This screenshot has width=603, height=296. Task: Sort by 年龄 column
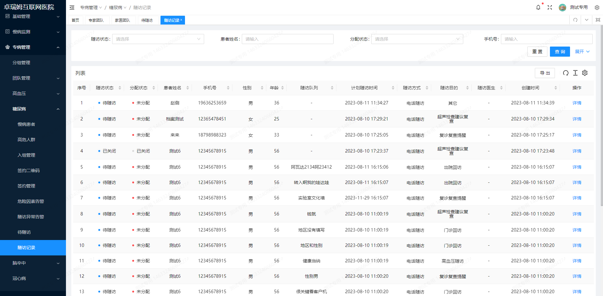tap(282, 88)
